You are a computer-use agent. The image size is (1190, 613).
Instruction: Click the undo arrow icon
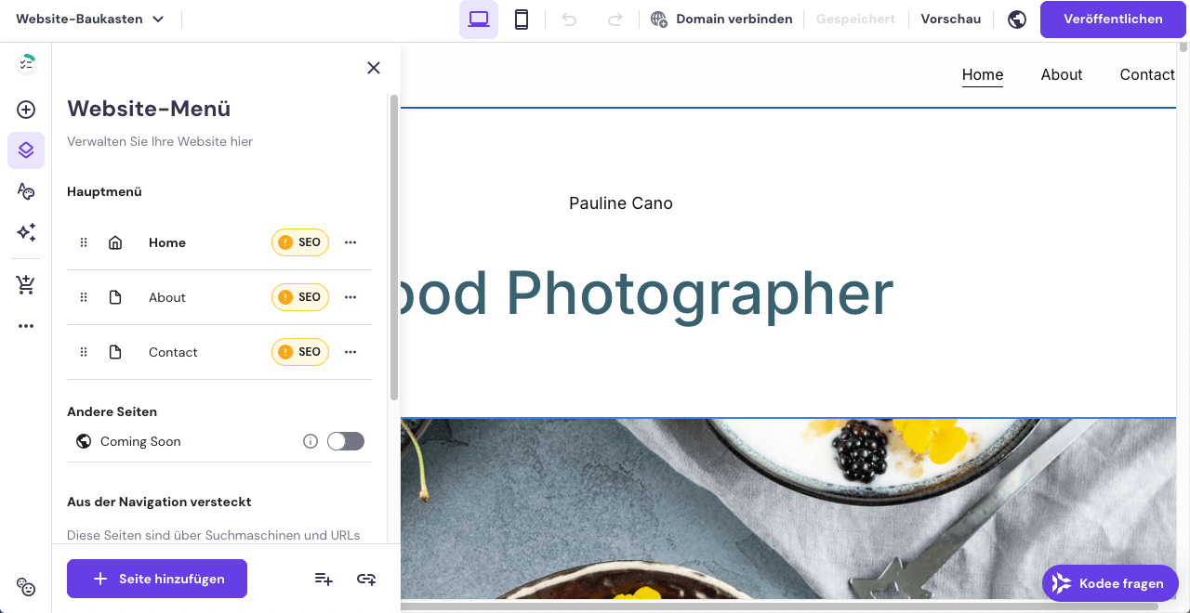570,20
